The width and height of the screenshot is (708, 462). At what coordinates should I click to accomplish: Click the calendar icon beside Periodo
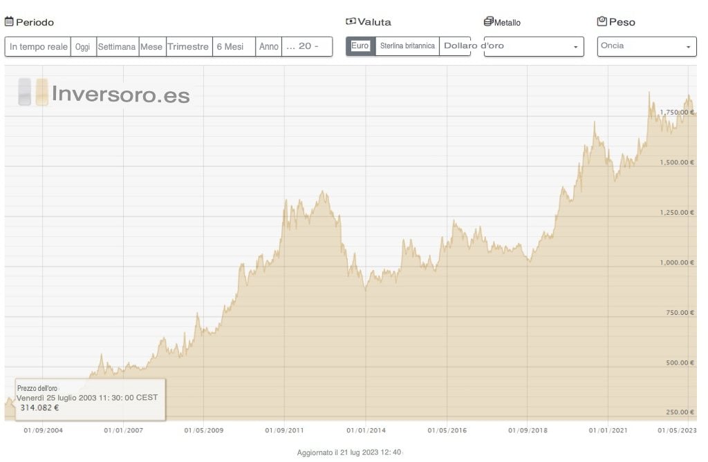click(x=9, y=21)
